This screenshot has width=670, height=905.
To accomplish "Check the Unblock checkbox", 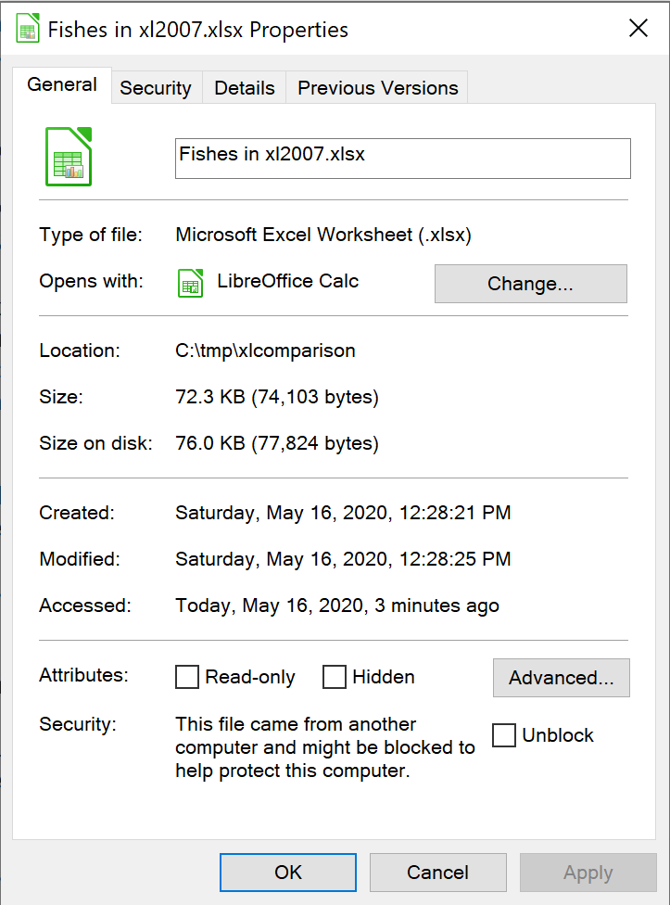I will click(504, 734).
